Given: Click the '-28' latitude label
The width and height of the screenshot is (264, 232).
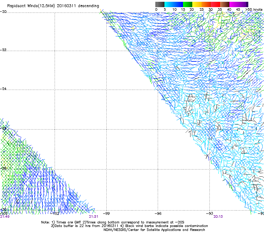Looking at the screenshot, I should 3,168.
